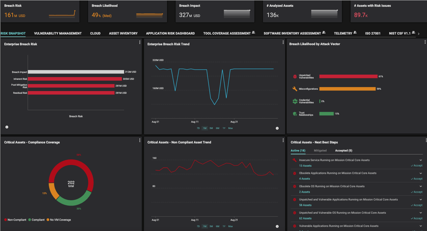The height and width of the screenshot is (231, 427).
Task: Click the white Breach Impact 312M USD bar
Action: [x=76, y=72]
